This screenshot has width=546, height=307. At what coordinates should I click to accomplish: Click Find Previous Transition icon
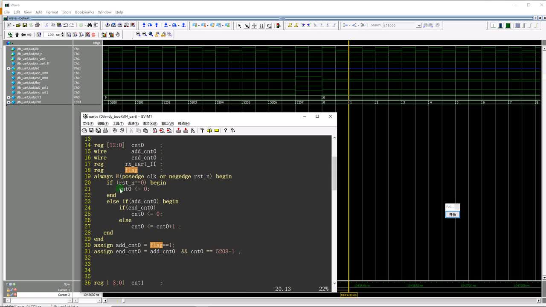(303, 25)
